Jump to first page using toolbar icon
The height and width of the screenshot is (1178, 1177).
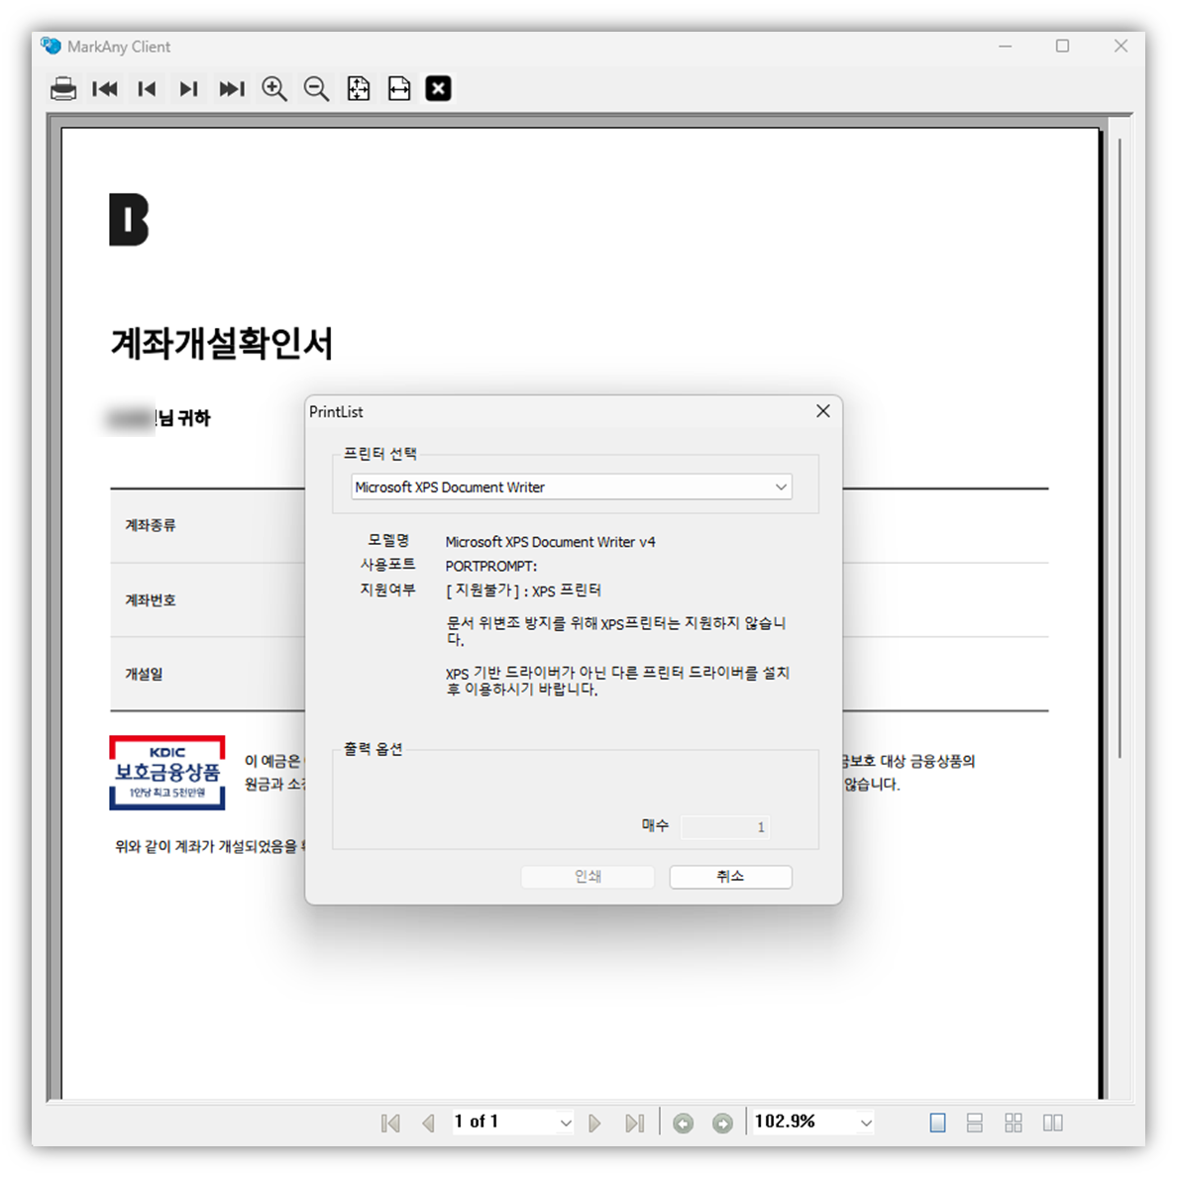pyautogui.click(x=105, y=88)
